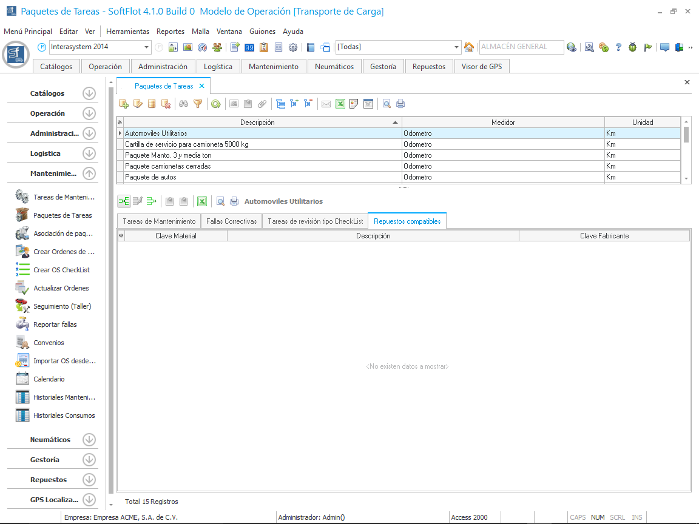Open the [Todas] combo box
The image size is (699, 524).
(x=457, y=47)
